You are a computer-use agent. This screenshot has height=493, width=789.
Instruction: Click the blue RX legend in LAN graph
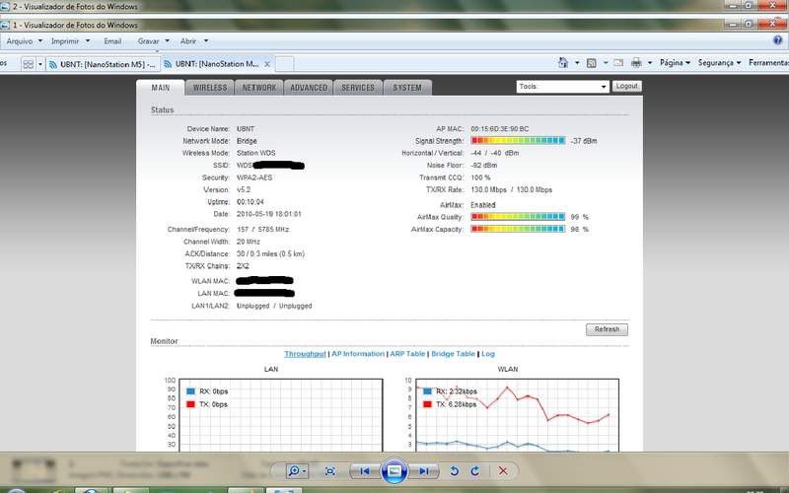[x=190, y=391]
